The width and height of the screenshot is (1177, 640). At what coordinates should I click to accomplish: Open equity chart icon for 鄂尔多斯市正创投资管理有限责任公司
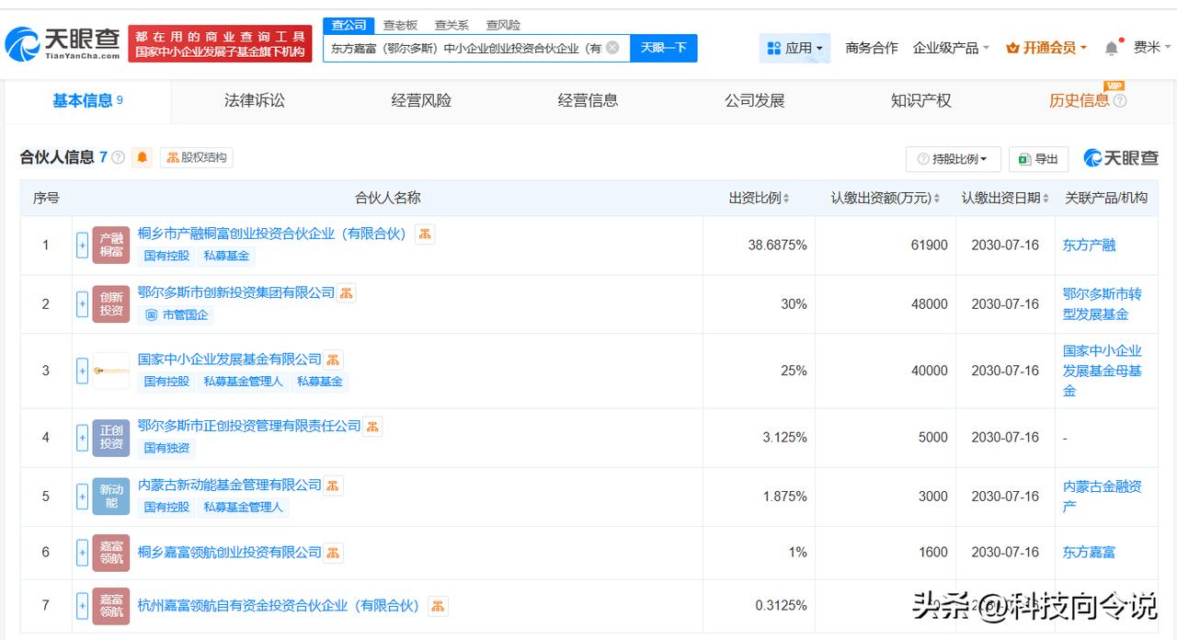pos(371,426)
